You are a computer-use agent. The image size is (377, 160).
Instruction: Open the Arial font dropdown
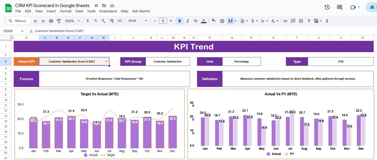[x=138, y=21]
